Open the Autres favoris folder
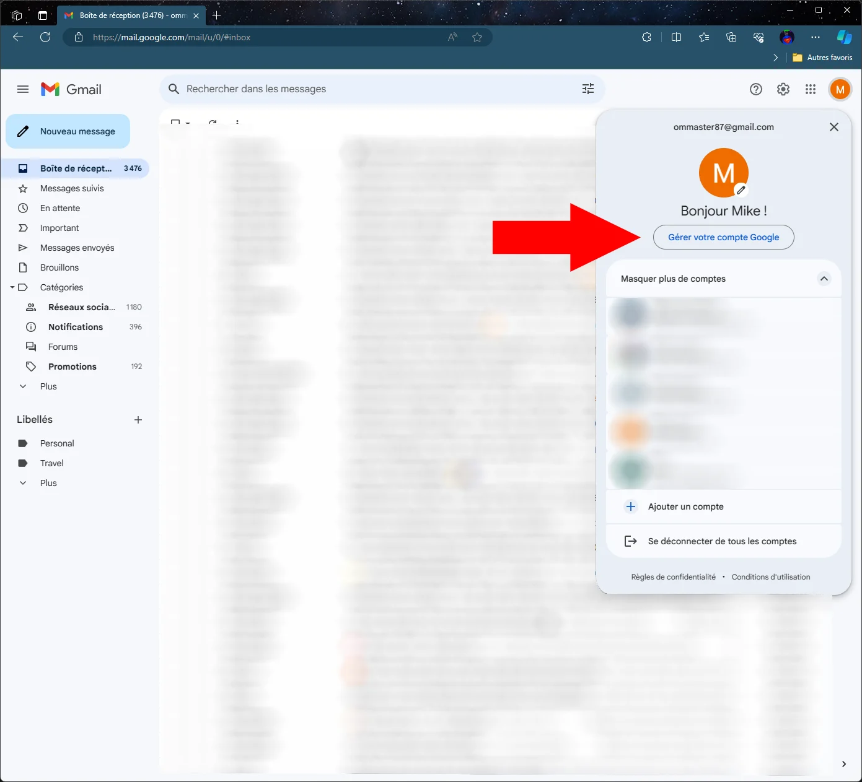Image resolution: width=862 pixels, height=782 pixels. click(822, 58)
